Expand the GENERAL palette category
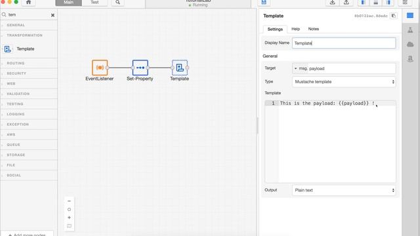420x236 pixels. click(29, 25)
